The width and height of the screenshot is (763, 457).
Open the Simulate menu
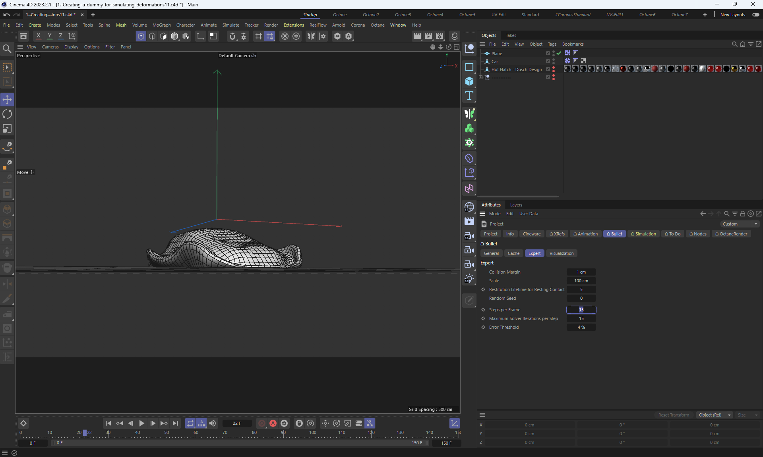tap(230, 25)
